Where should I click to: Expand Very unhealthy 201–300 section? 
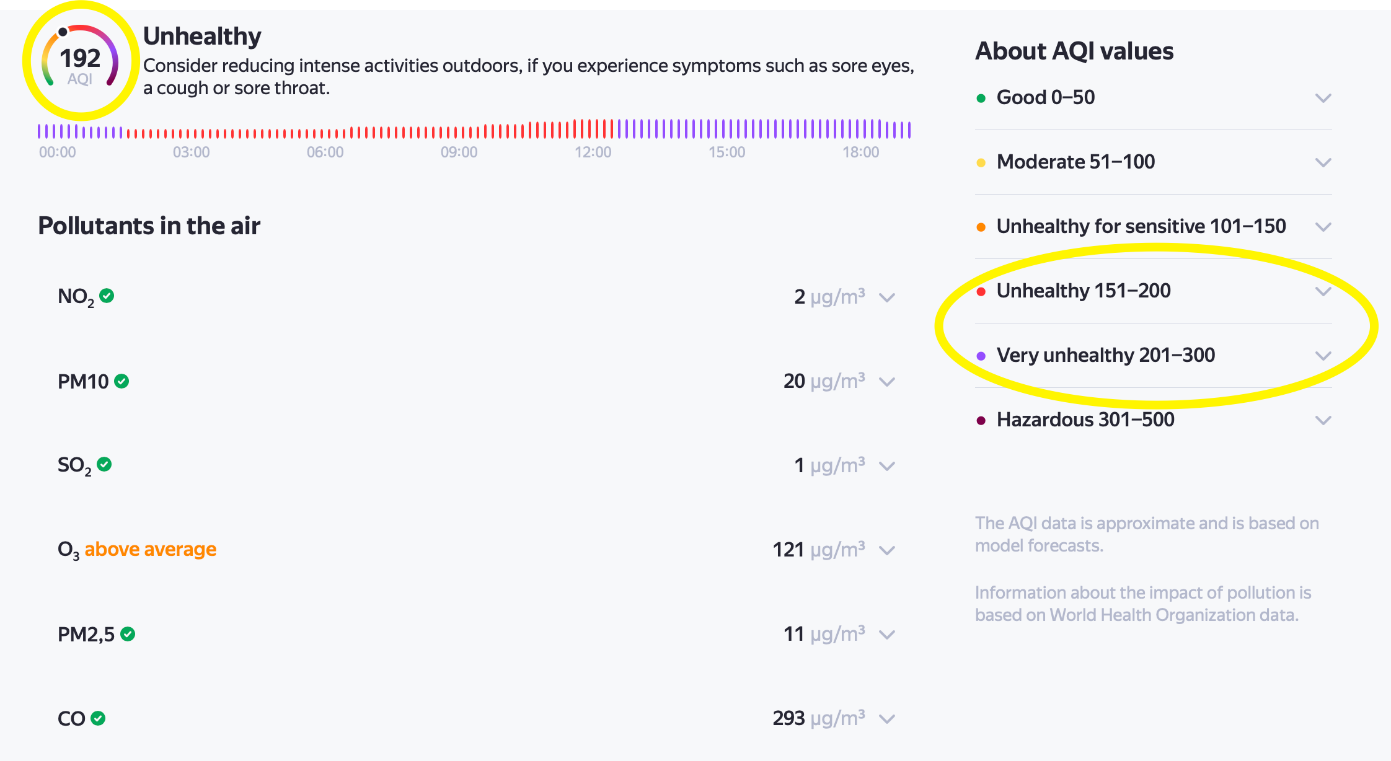click(x=1323, y=356)
